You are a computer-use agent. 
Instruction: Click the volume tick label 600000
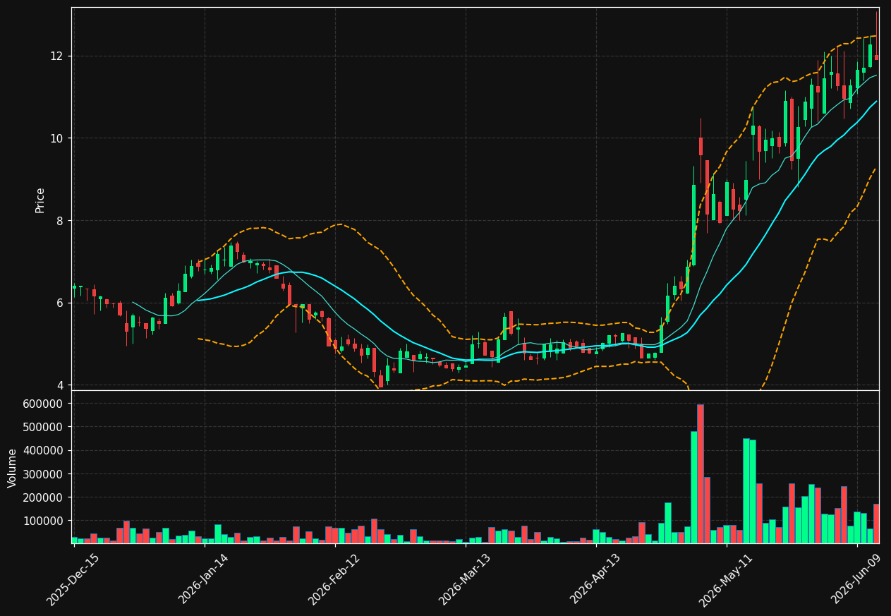coord(44,404)
